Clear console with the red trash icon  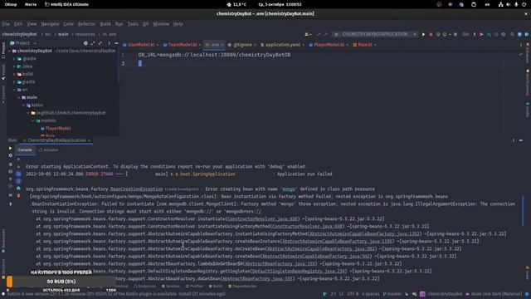coord(18,196)
